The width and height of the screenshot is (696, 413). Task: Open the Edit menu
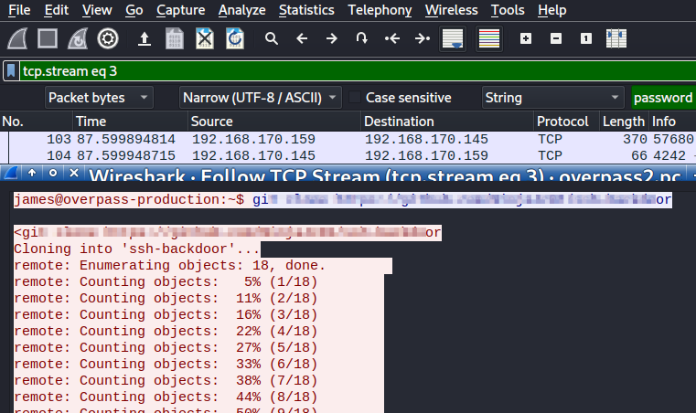click(x=57, y=10)
